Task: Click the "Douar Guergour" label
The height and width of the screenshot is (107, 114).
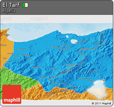Action: tap(63, 48)
